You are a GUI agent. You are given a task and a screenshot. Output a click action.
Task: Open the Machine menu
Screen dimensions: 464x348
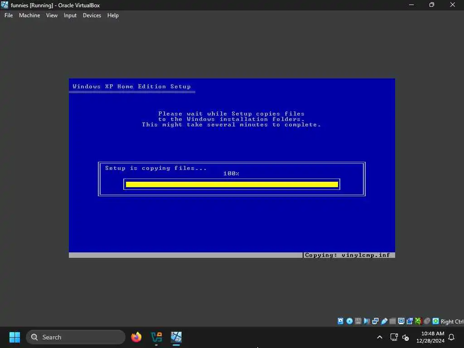point(29,15)
